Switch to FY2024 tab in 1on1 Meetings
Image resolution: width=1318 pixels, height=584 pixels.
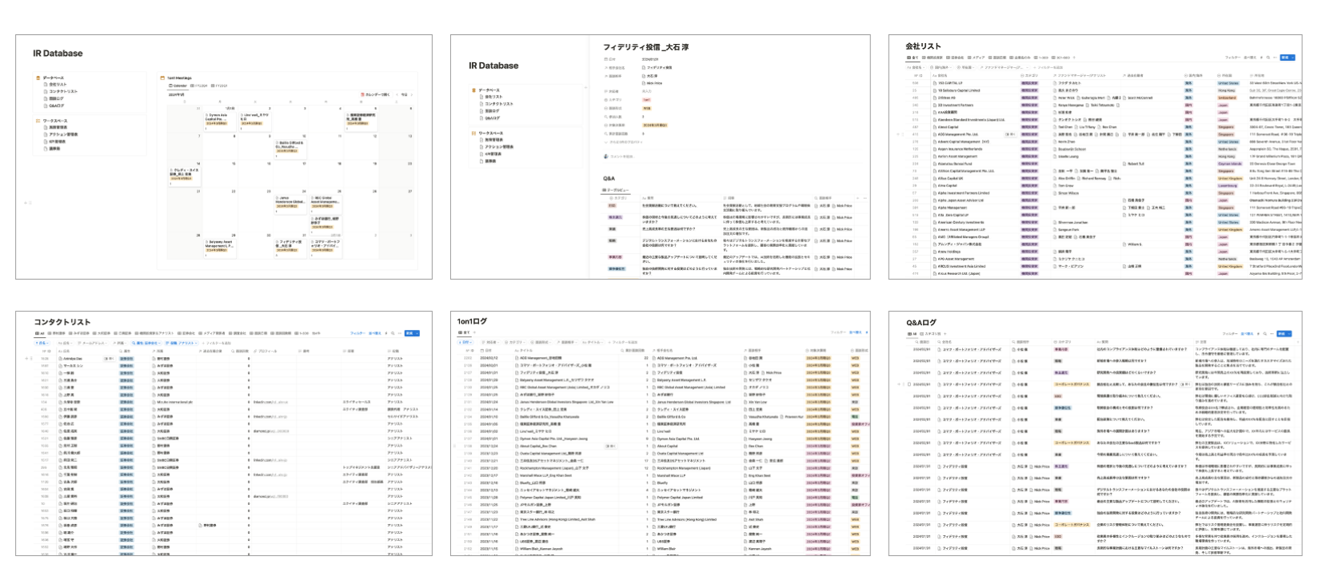click(x=200, y=85)
